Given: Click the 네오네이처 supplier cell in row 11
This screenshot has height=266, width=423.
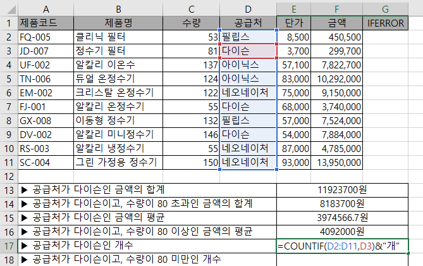Looking at the screenshot, I should point(248,163).
